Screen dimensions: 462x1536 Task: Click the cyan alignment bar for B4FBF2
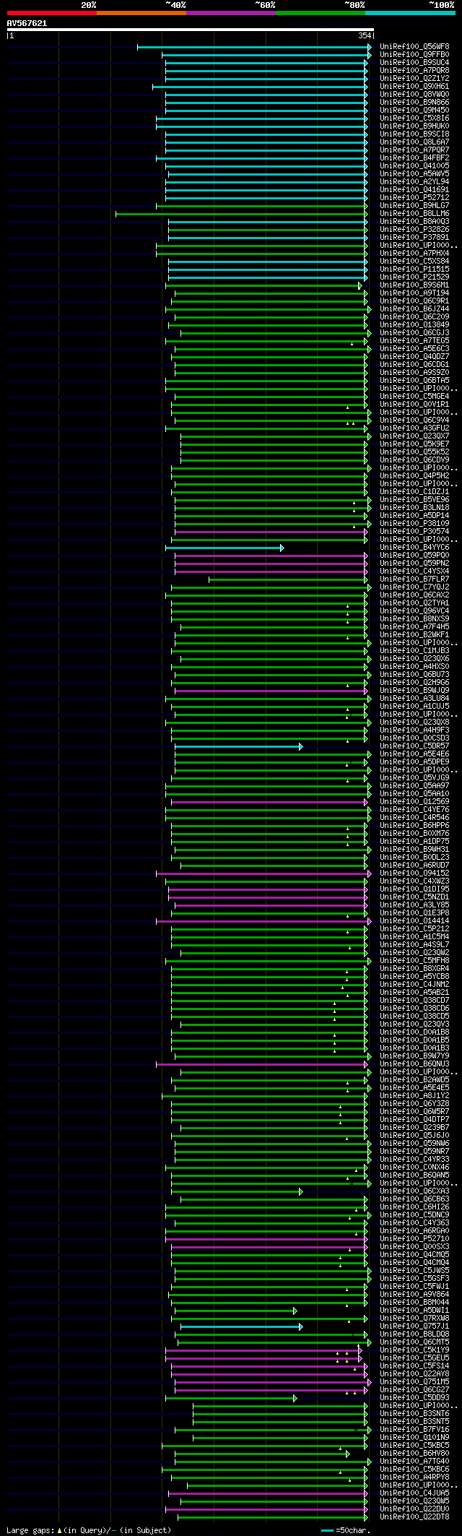tap(261, 158)
